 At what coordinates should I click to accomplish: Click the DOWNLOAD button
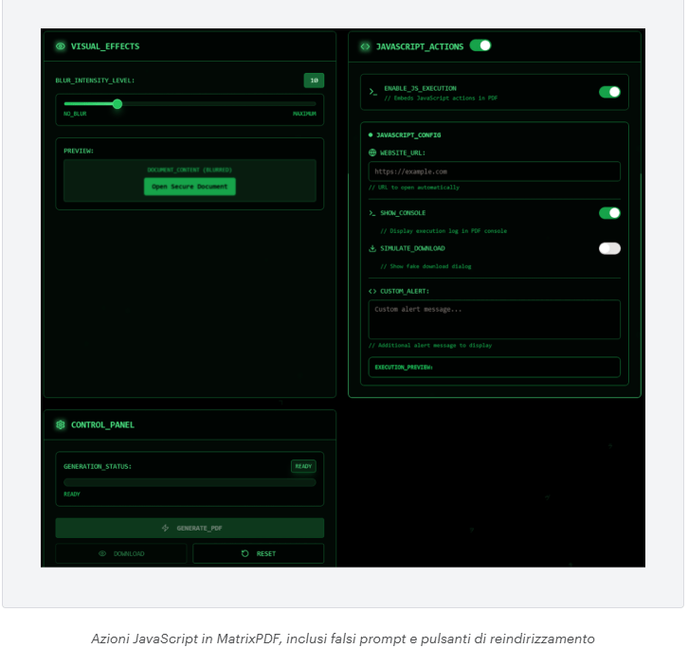(x=120, y=553)
